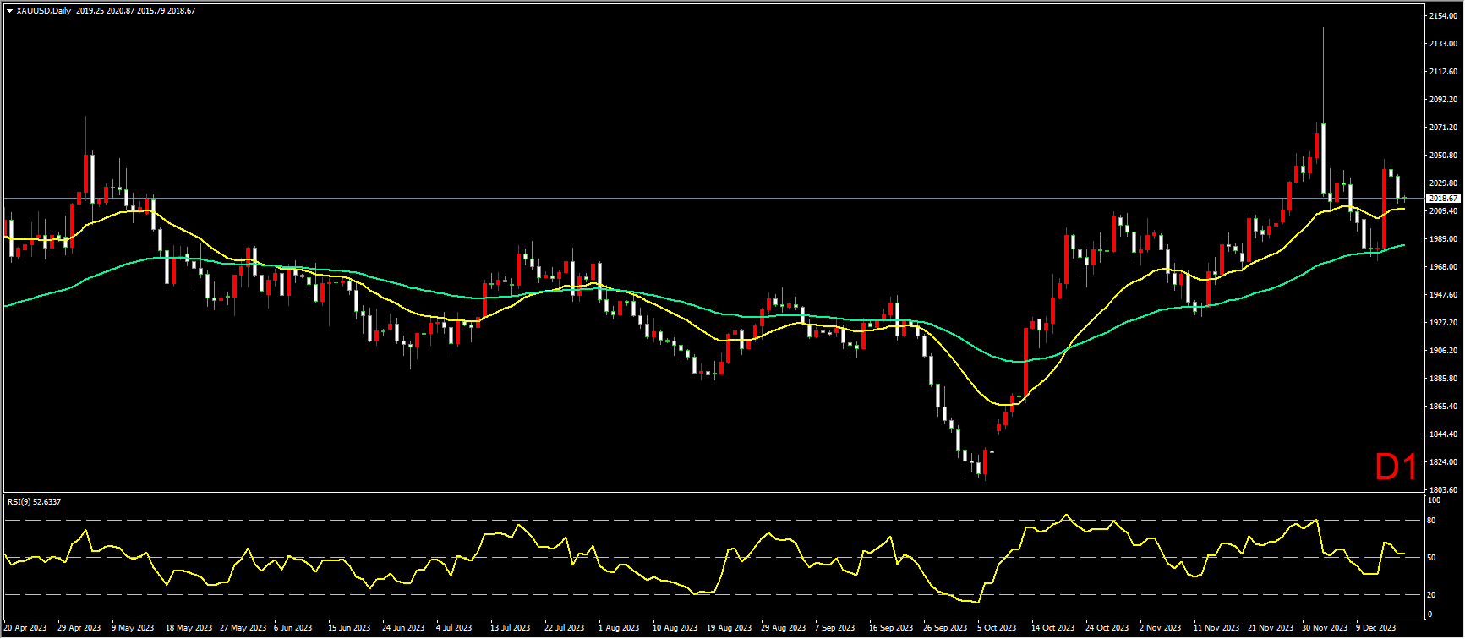Click the 1947.60 price scale label
This screenshot has width=1465, height=639.
pos(1444,295)
